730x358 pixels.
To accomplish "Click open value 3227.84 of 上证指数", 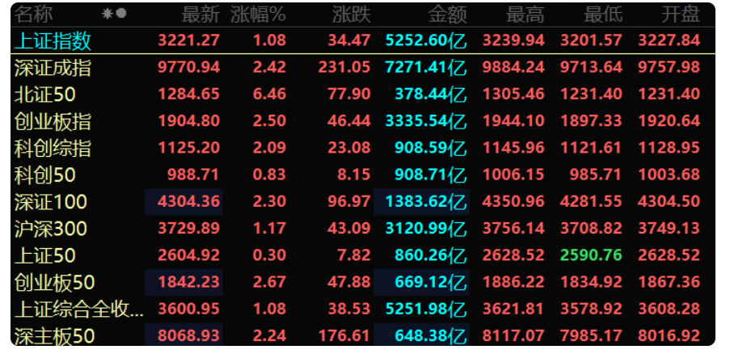I will pos(669,40).
